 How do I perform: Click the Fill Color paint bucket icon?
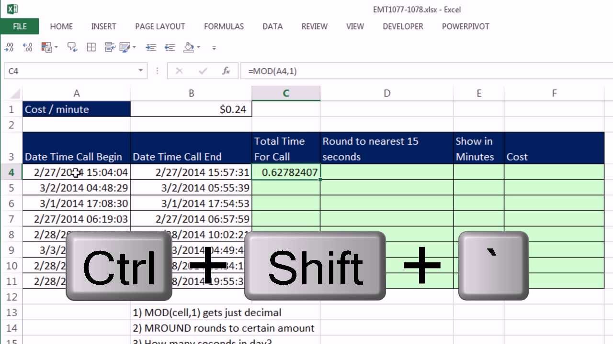pos(189,47)
